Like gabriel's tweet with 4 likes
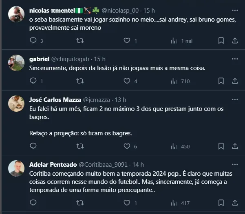Image resolution: width=245 pixels, height=214 pixels. [x=127, y=81]
